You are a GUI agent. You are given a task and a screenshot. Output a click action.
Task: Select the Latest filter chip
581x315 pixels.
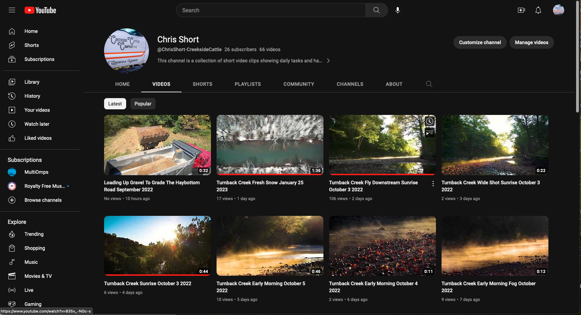[x=115, y=104]
